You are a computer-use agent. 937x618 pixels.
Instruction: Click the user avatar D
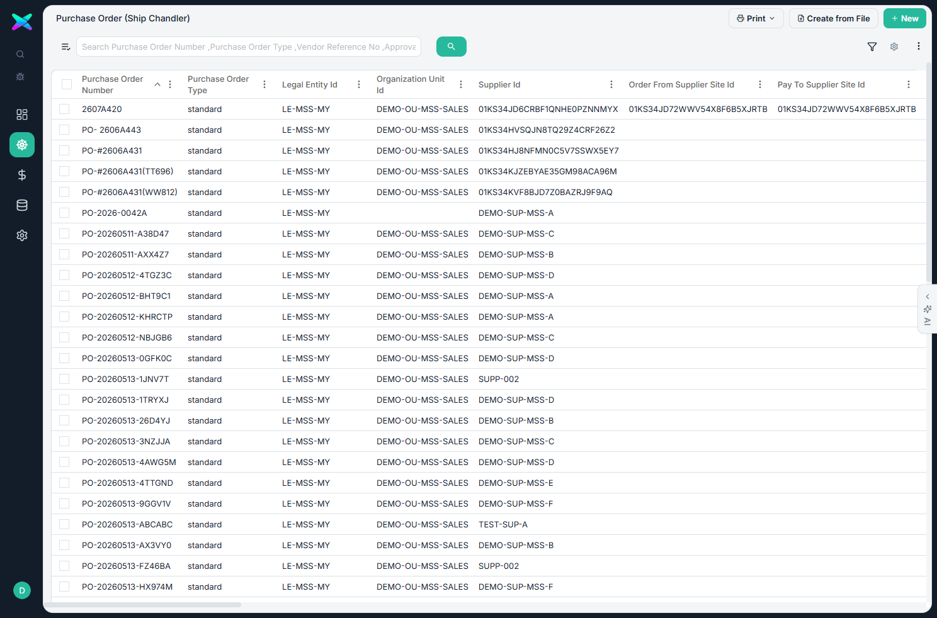coord(22,590)
